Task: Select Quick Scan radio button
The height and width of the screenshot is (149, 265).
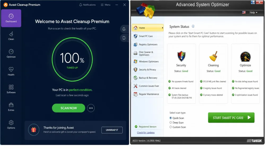Action: (x=170, y=118)
